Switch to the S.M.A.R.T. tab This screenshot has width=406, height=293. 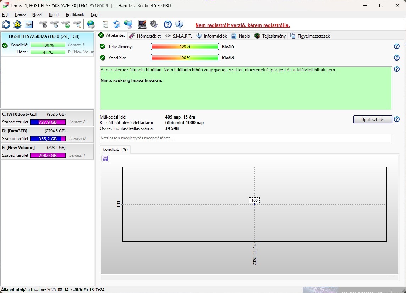(179, 36)
